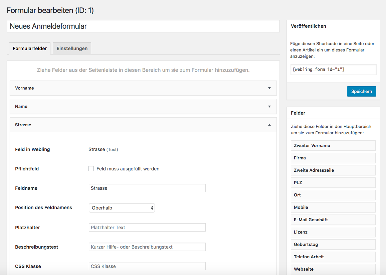Select the Webseite field item
Image resolution: width=386 pixels, height=275 pixels.
(333, 269)
